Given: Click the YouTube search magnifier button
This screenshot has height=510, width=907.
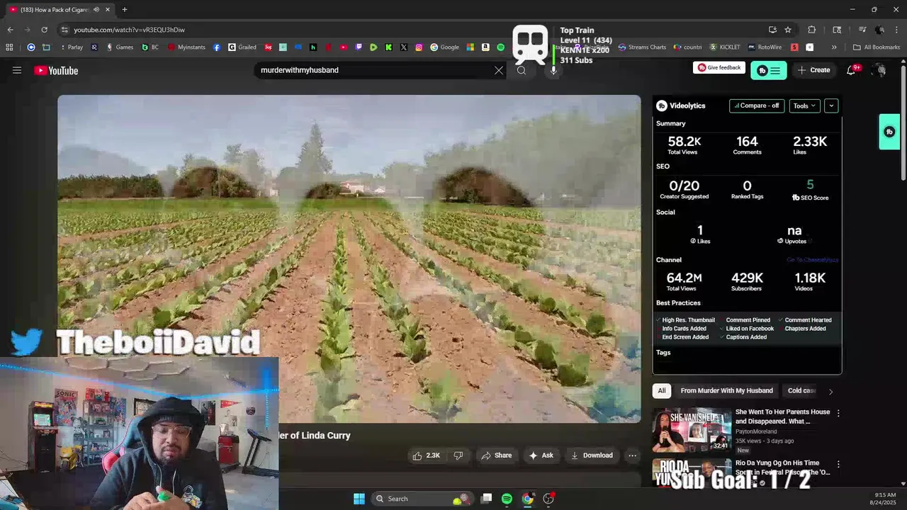Looking at the screenshot, I should pyautogui.click(x=522, y=70).
